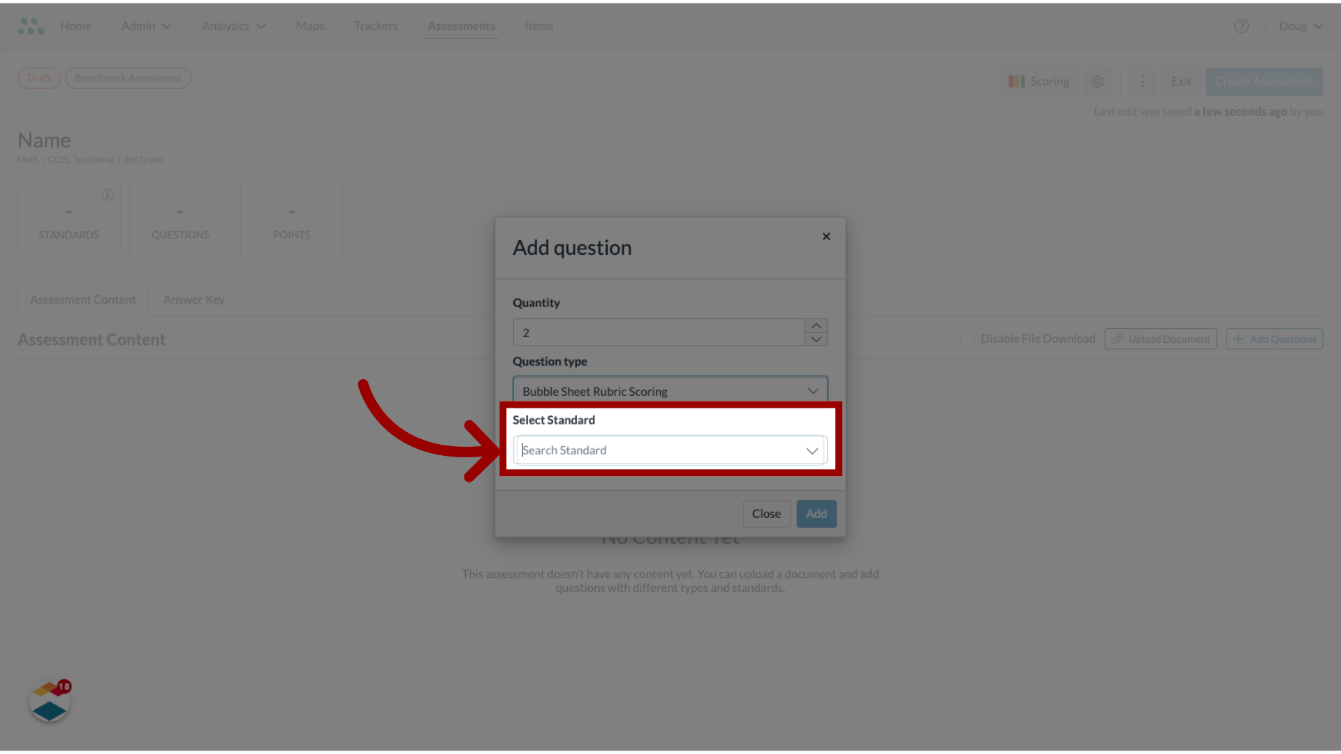Viewport: 1341px width, 754px height.
Task: Click the Add button to confirm
Action: [816, 513]
